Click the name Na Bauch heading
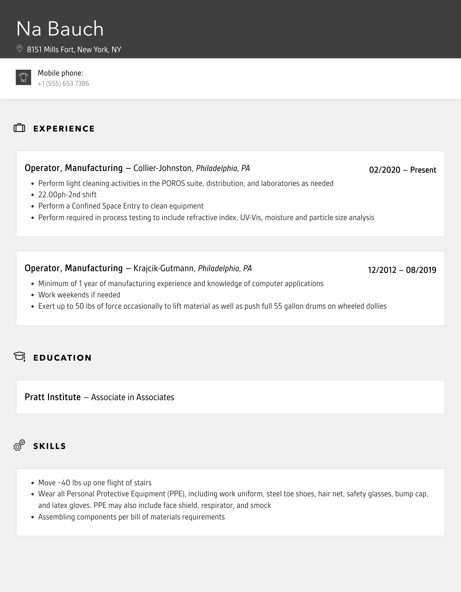The image size is (461, 592). [60, 29]
